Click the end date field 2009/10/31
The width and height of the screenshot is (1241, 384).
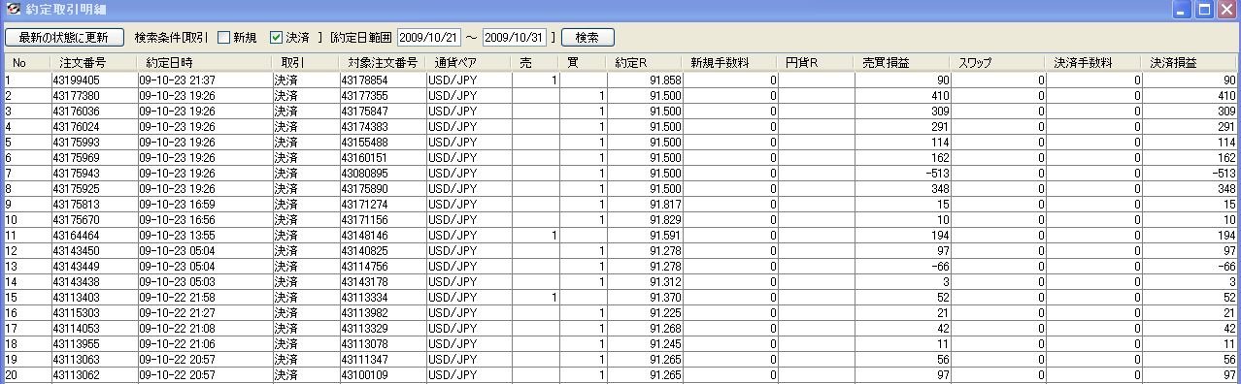click(x=515, y=38)
